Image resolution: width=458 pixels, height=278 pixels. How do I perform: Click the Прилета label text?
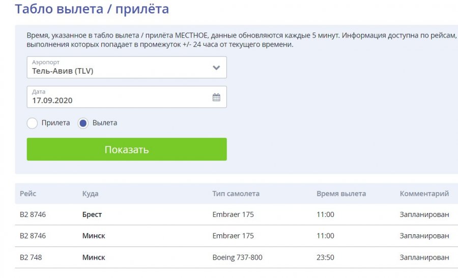[56, 123]
